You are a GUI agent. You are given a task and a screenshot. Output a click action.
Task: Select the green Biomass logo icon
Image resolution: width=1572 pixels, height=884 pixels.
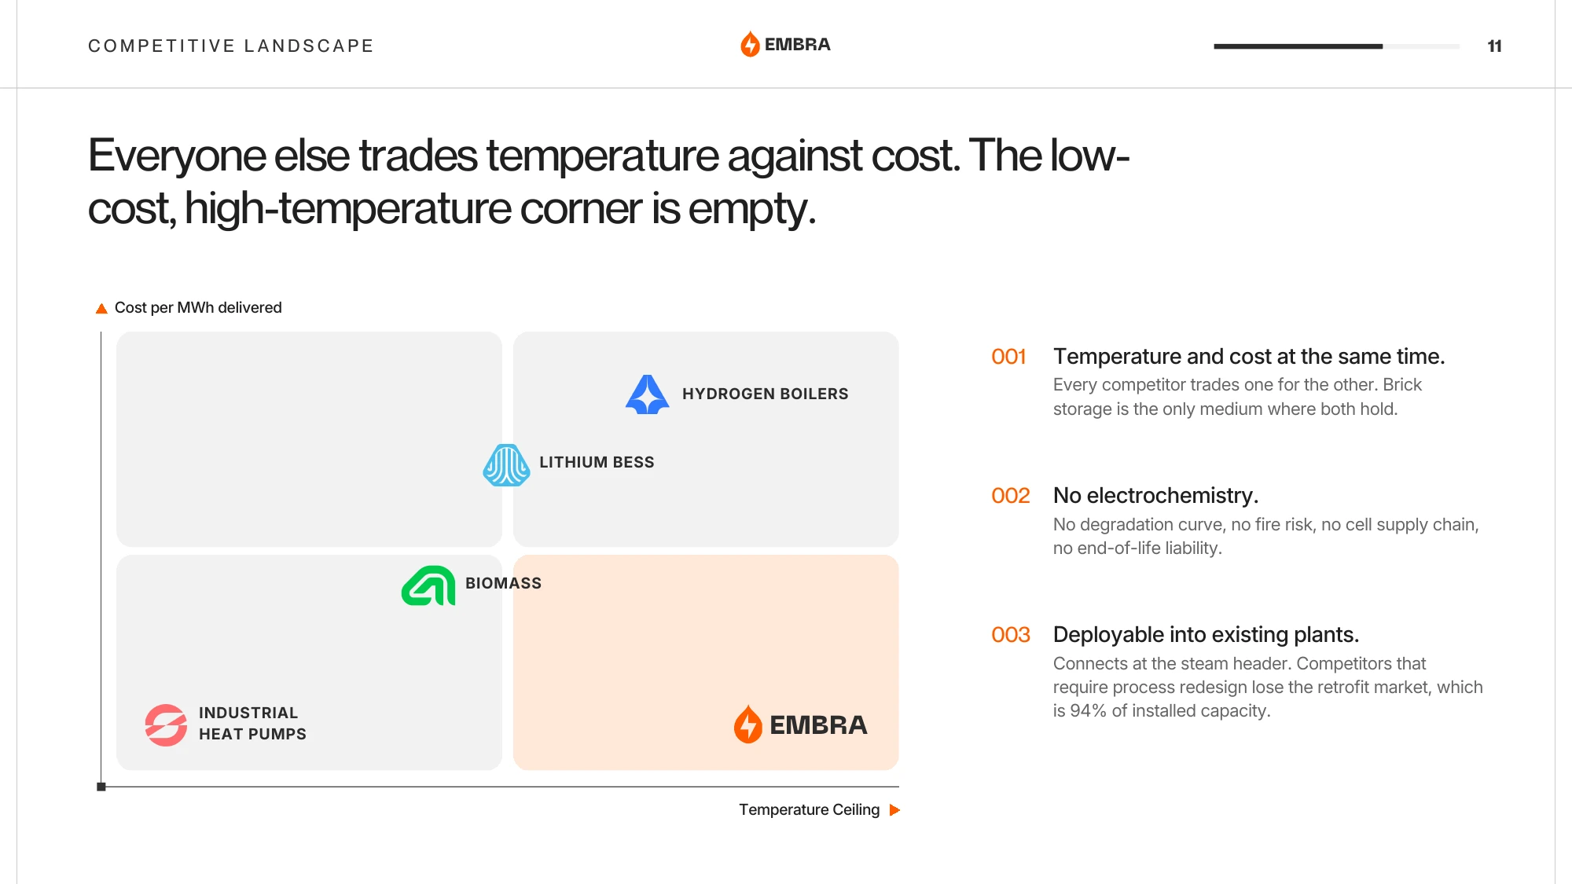pyautogui.click(x=428, y=585)
